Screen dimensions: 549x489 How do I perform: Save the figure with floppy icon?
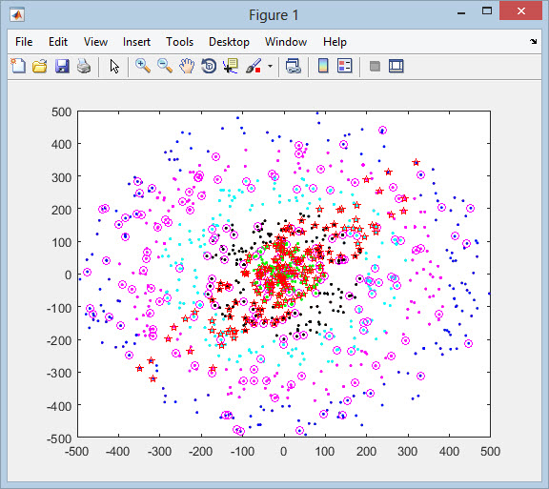tap(62, 66)
